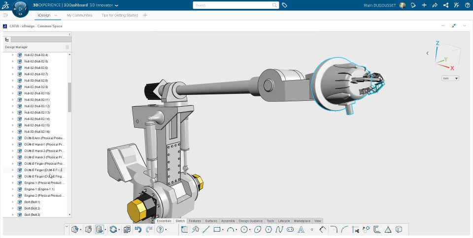Select the Text sketch tool
The image size is (473, 238).
(x=301, y=230)
